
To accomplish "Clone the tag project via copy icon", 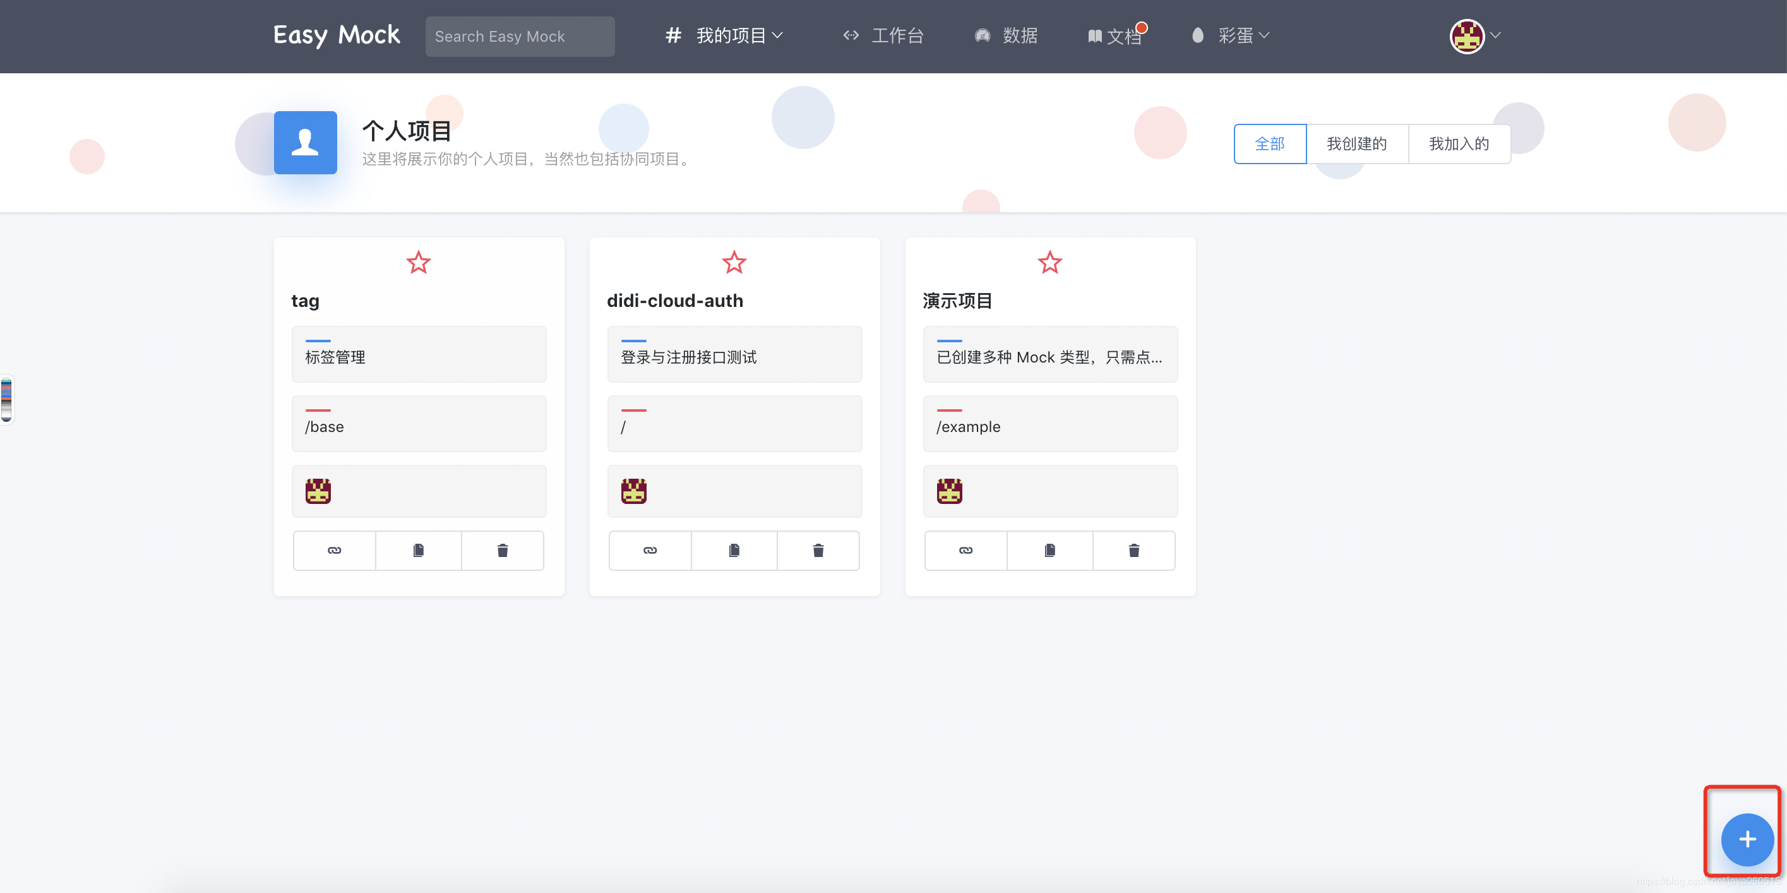I will tap(418, 550).
